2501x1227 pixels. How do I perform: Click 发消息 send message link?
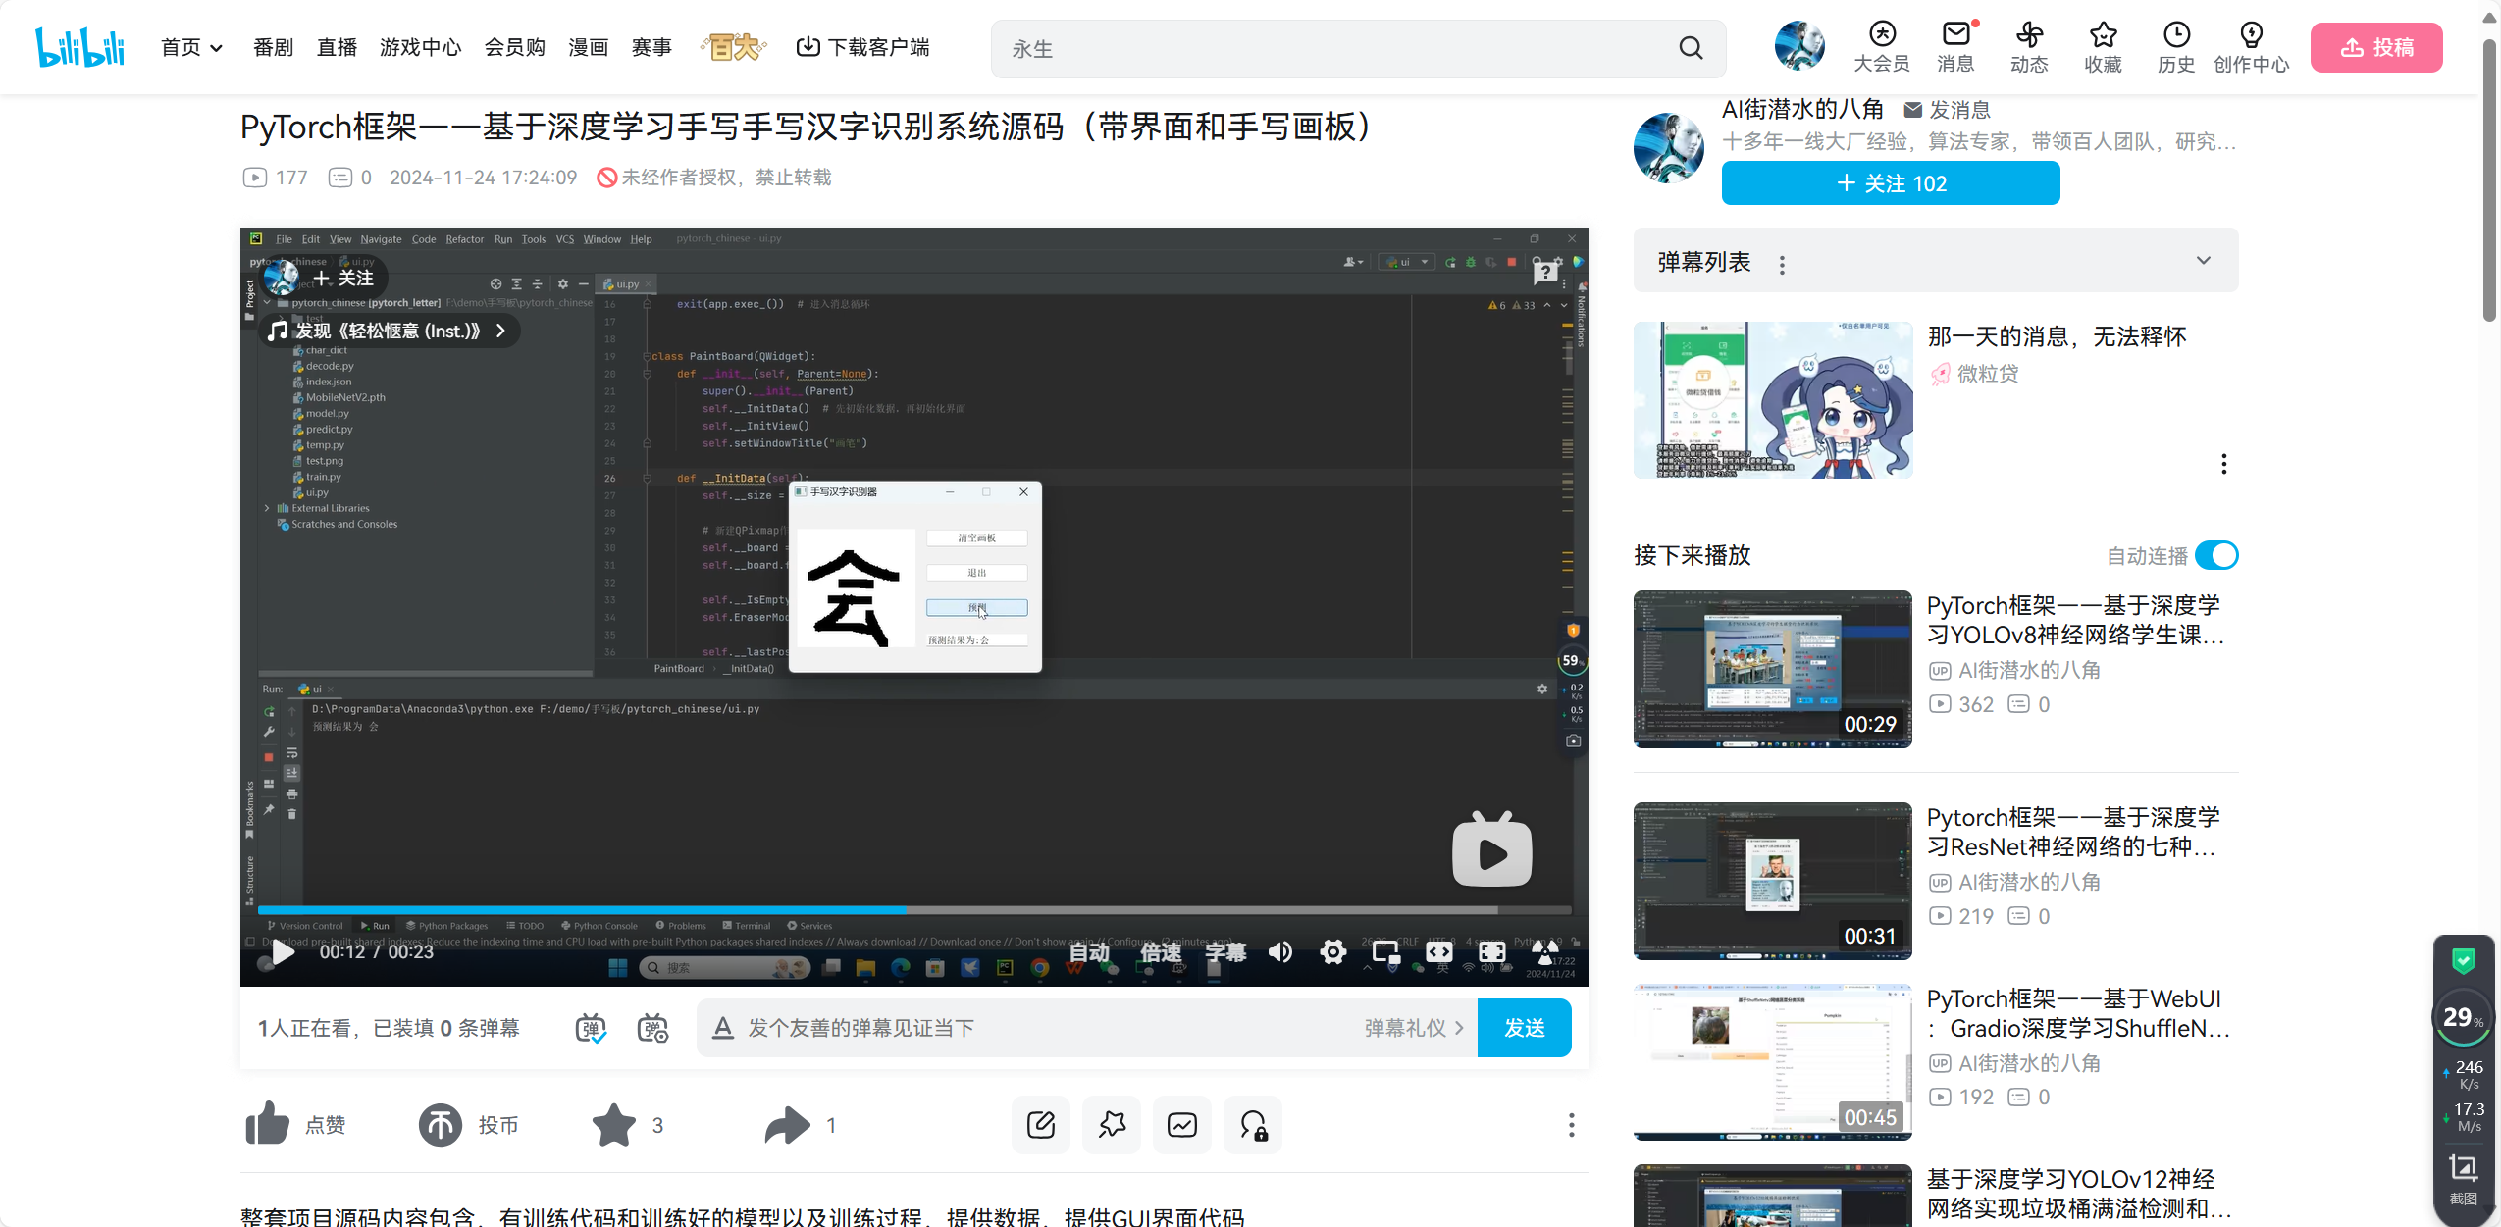tap(1948, 110)
